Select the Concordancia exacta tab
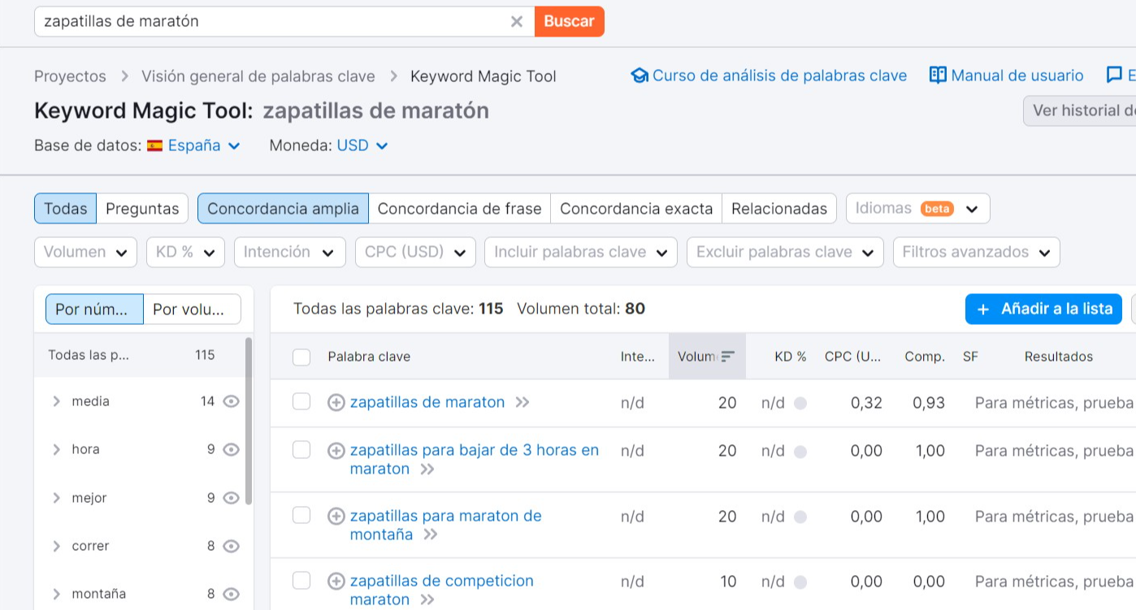Viewport: 1136px width, 610px height. 636,208
